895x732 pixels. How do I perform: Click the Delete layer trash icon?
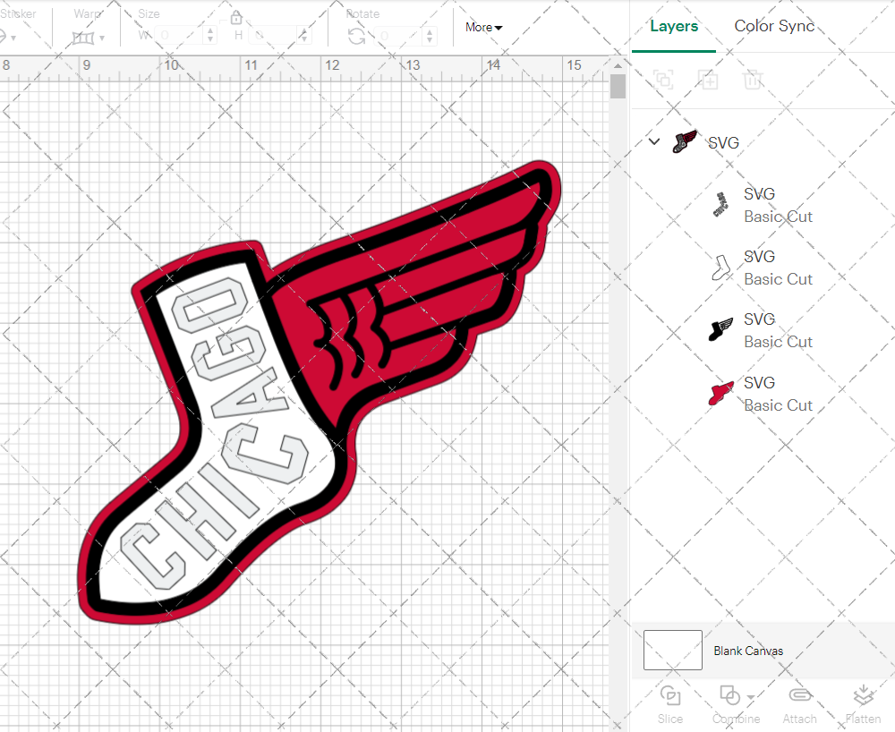(753, 81)
